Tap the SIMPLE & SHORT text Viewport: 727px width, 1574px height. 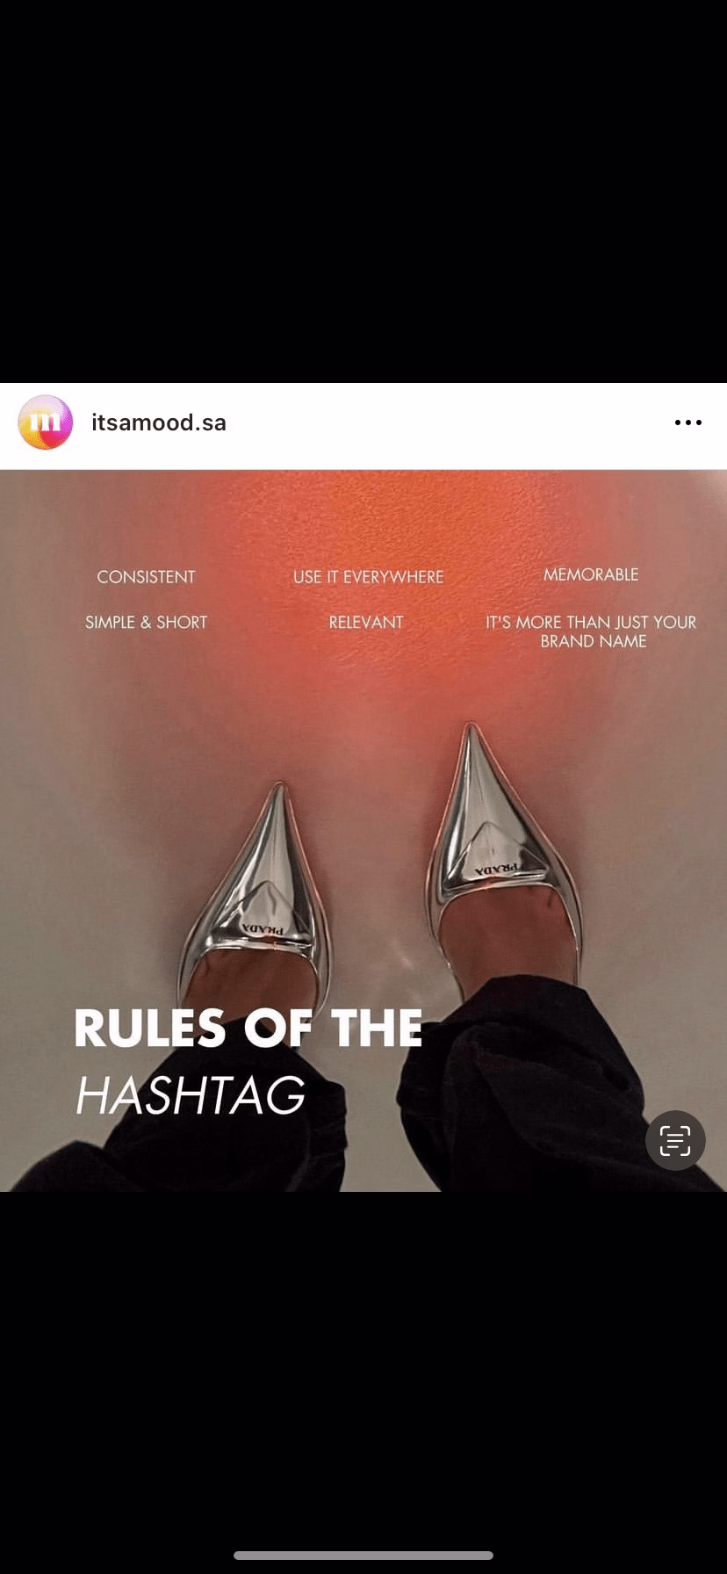click(147, 622)
